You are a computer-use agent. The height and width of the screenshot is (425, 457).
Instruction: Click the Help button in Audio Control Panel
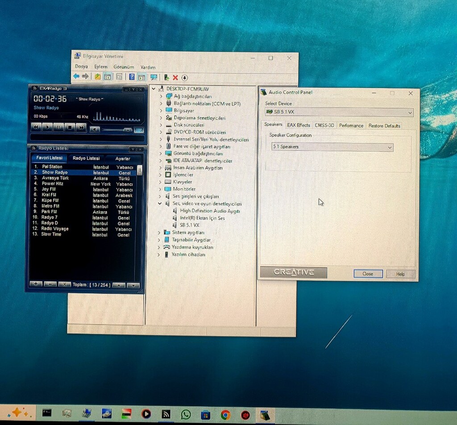point(400,274)
